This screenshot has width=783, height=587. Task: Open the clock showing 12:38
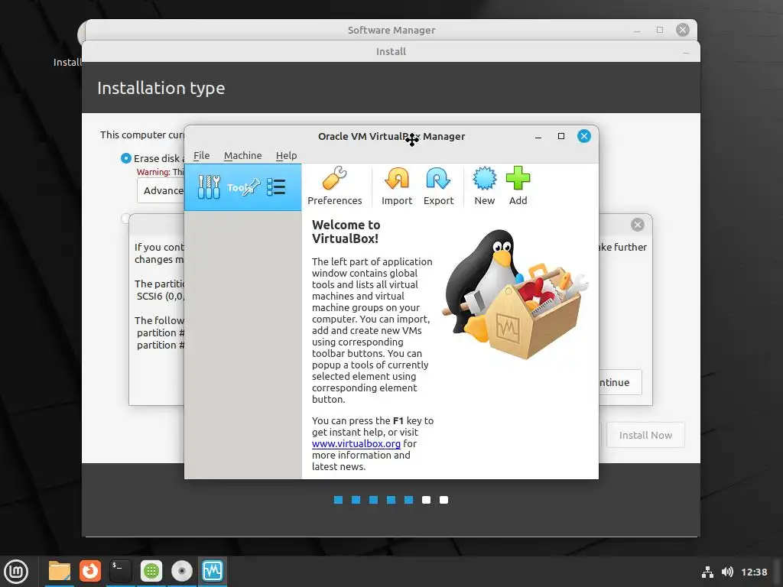[753, 572]
